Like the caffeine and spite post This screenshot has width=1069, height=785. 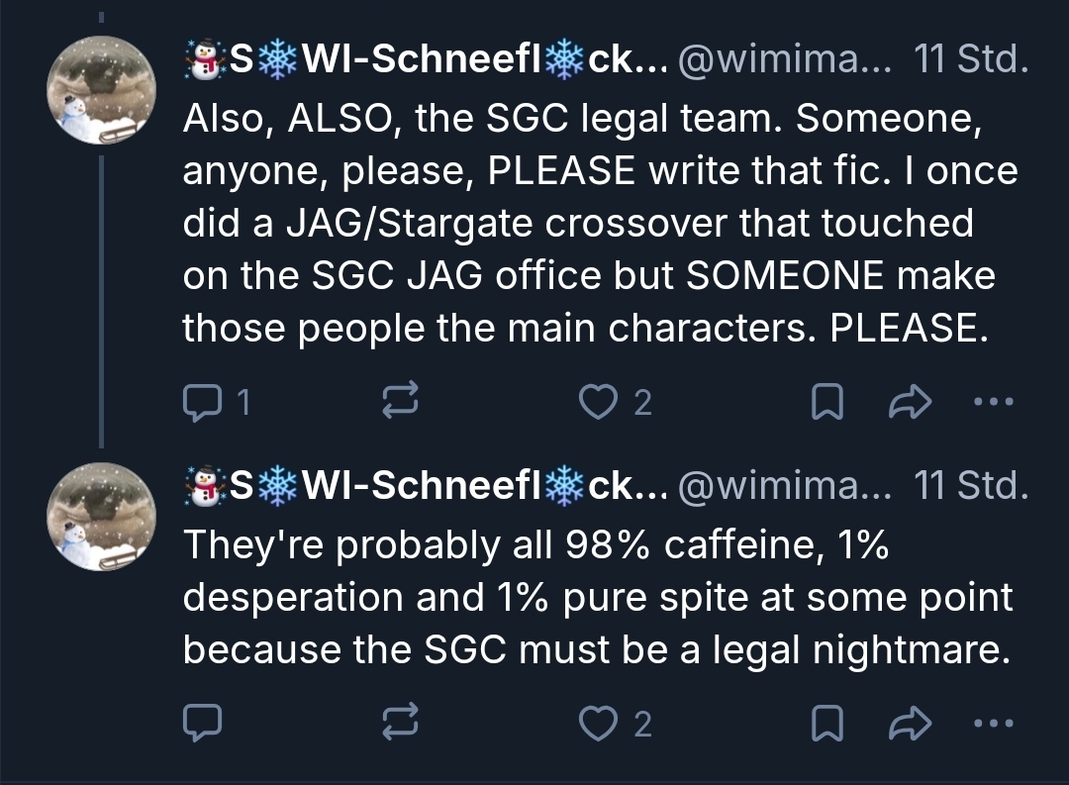[x=597, y=725]
